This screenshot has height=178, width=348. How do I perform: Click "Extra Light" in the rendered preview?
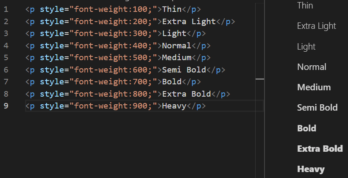pos(317,26)
